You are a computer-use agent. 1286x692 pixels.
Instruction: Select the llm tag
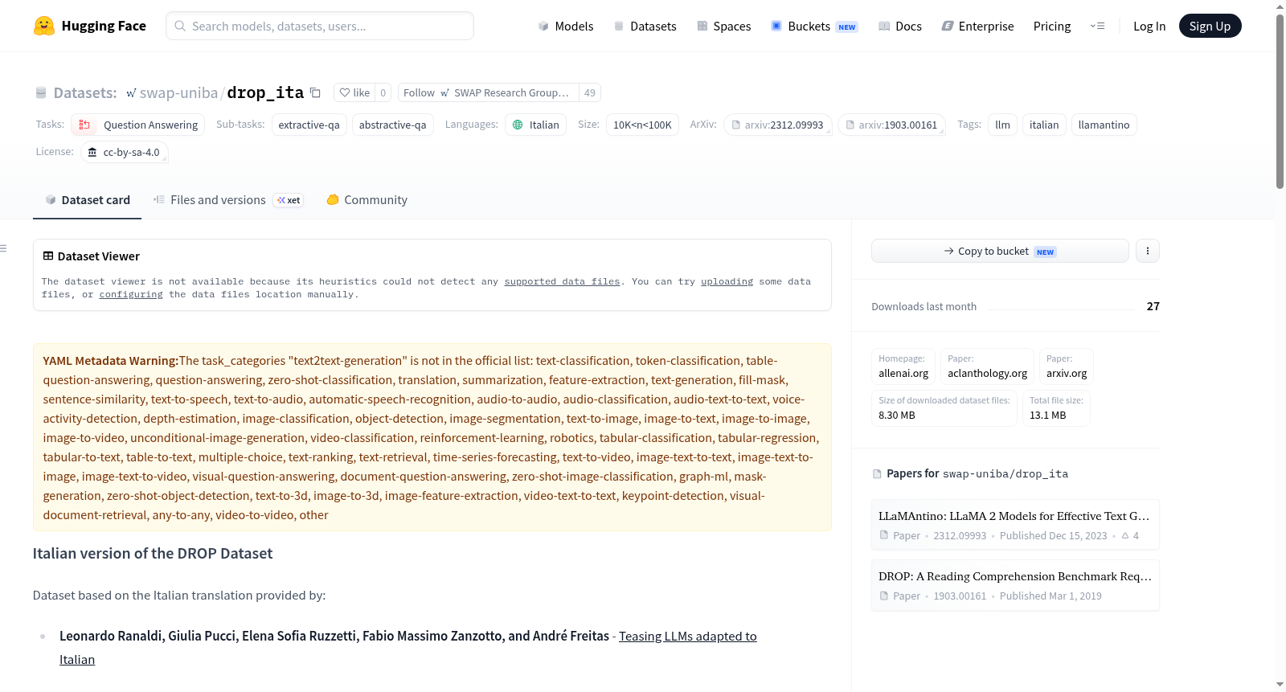[x=1002, y=125]
